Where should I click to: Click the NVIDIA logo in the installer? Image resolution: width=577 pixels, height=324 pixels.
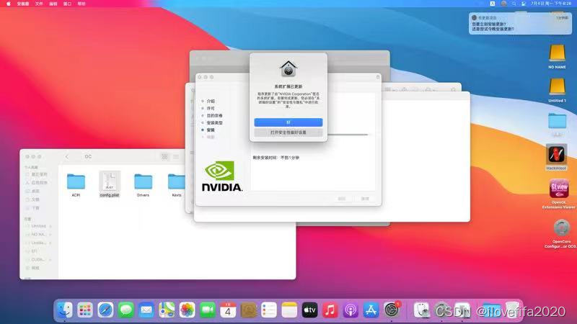click(x=222, y=176)
